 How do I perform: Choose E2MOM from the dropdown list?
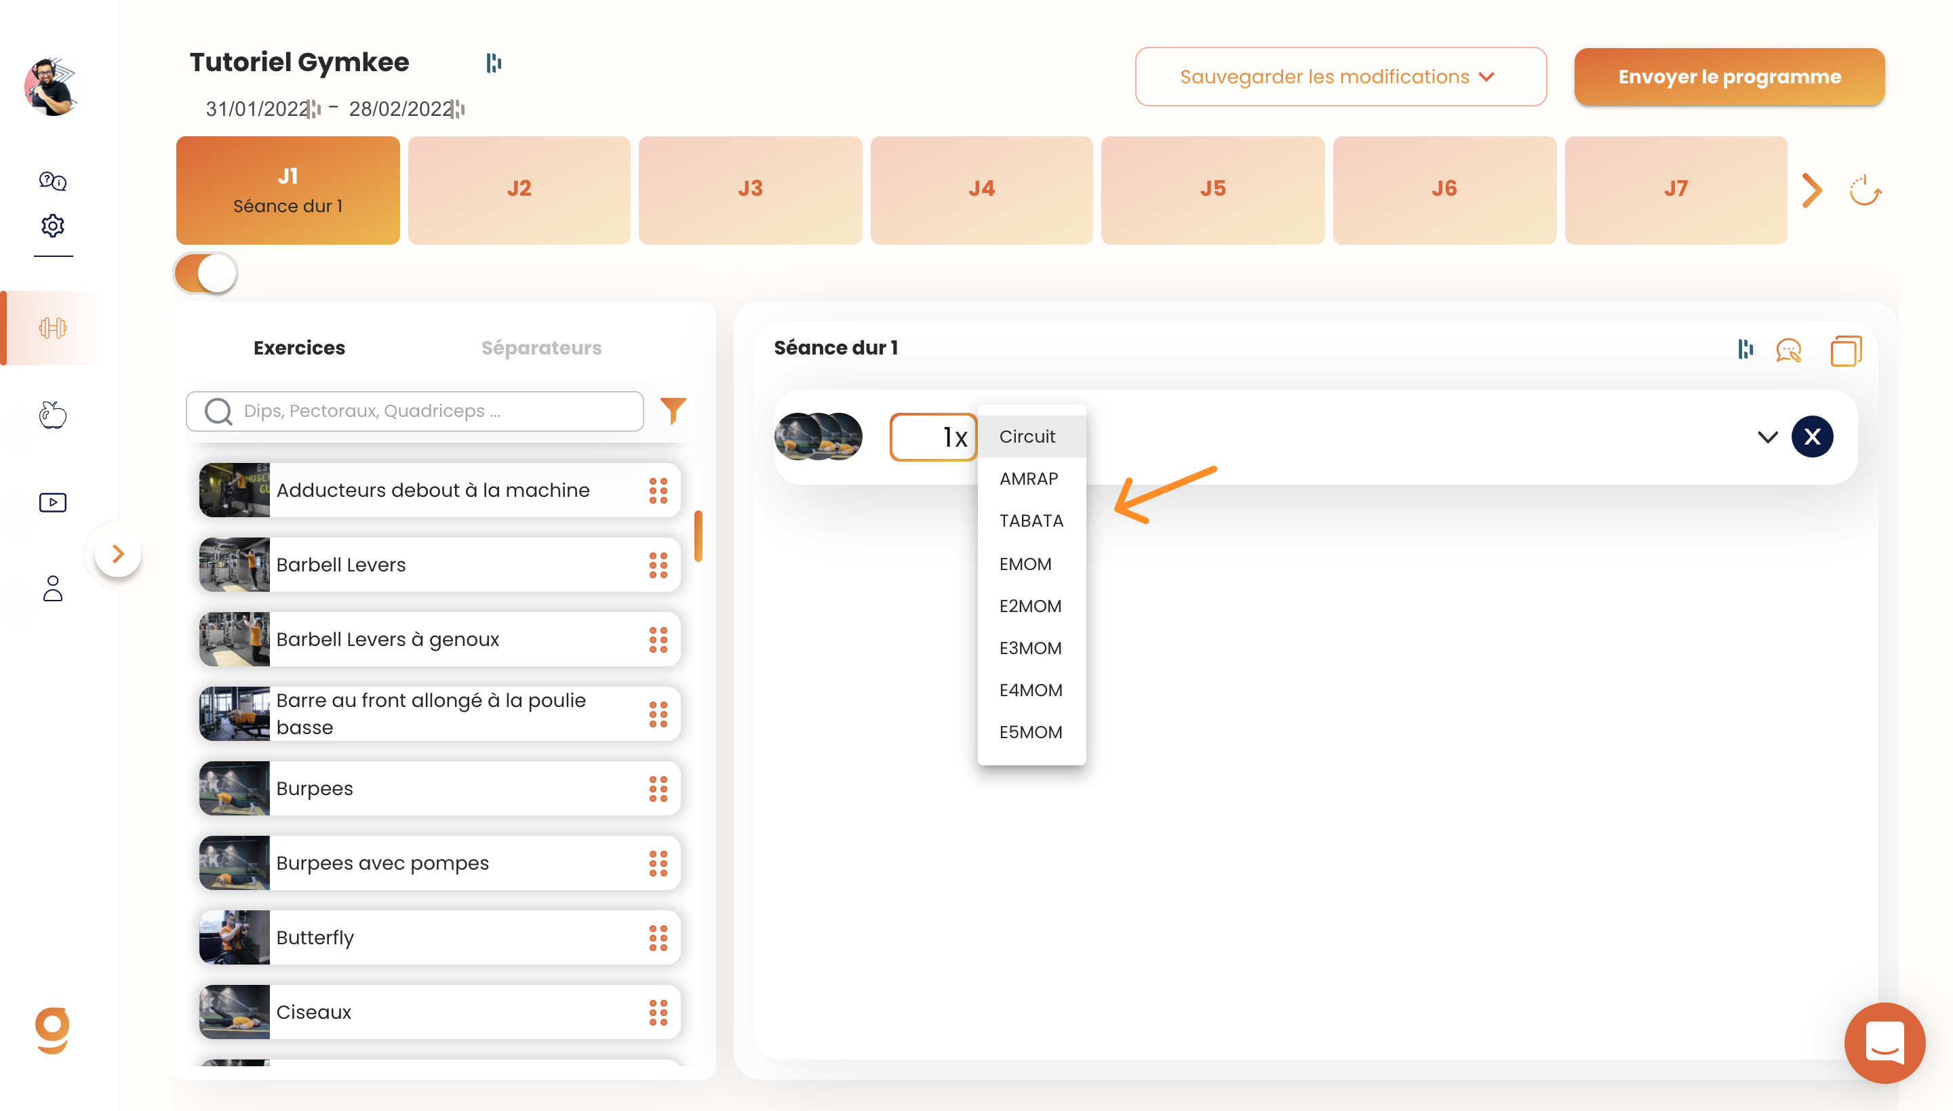[1031, 606]
